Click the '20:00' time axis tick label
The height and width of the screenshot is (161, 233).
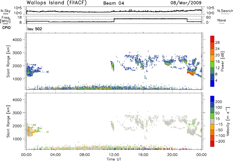(x=172, y=155)
